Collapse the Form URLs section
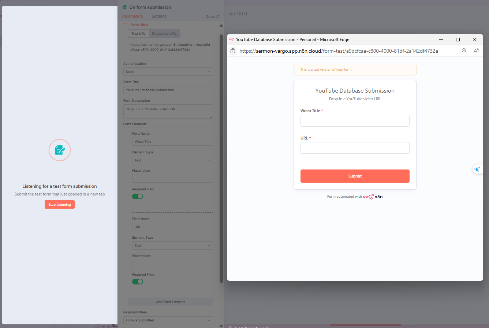 [x=126, y=25]
